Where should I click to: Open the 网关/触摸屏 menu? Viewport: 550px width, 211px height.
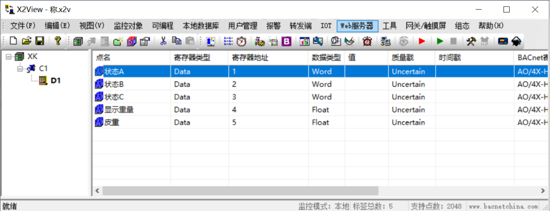[x=426, y=26]
